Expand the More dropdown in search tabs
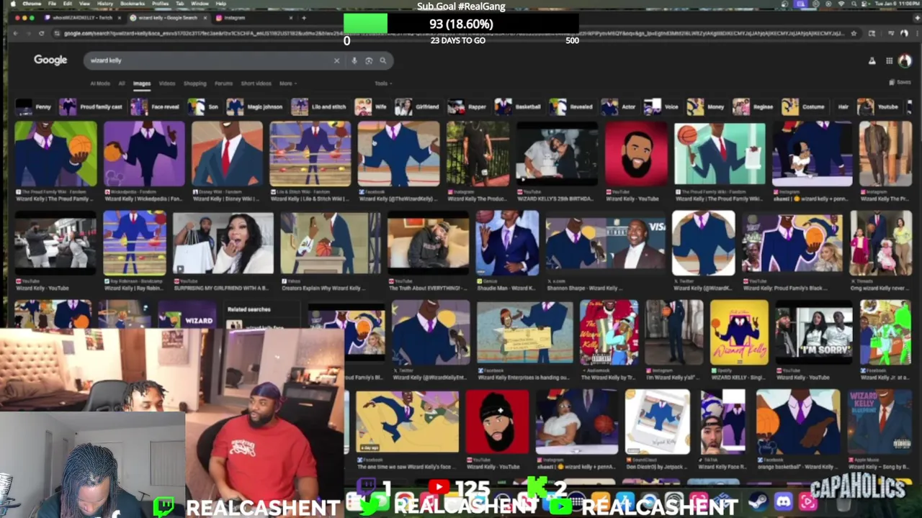The image size is (922, 518). 287,83
